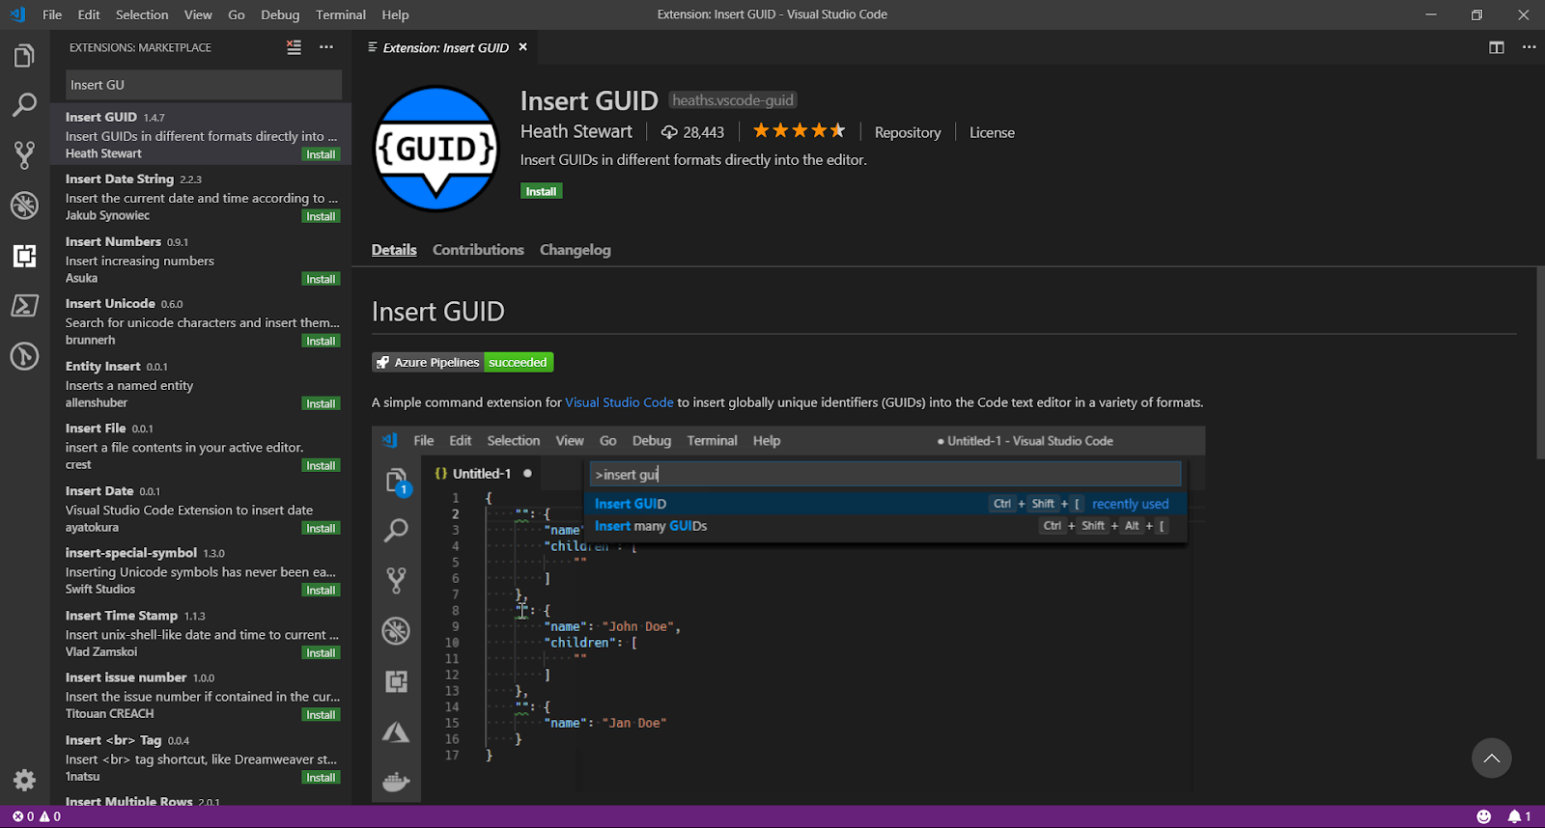Open the Heath Stewart publisher link

pyautogui.click(x=576, y=131)
